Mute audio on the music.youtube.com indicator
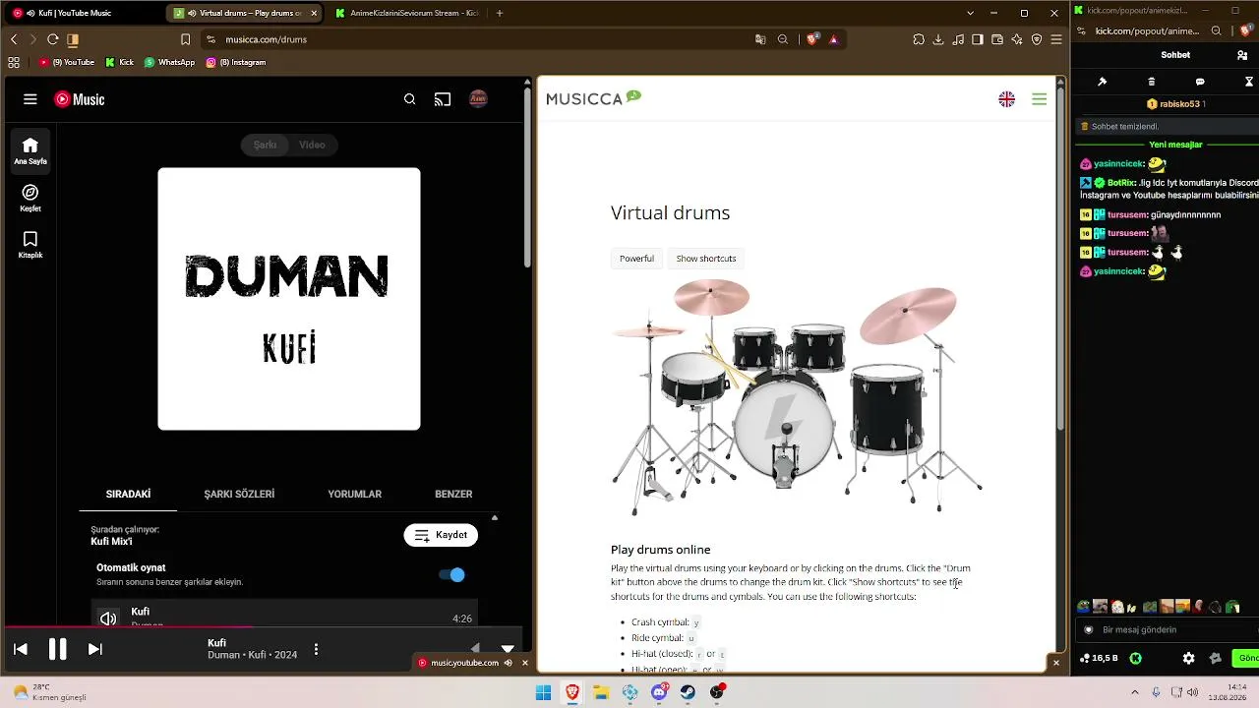Image resolution: width=1259 pixels, height=708 pixels. click(509, 663)
